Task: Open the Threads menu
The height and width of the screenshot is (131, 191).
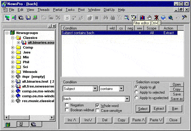Action: pyautogui.click(x=44, y=10)
